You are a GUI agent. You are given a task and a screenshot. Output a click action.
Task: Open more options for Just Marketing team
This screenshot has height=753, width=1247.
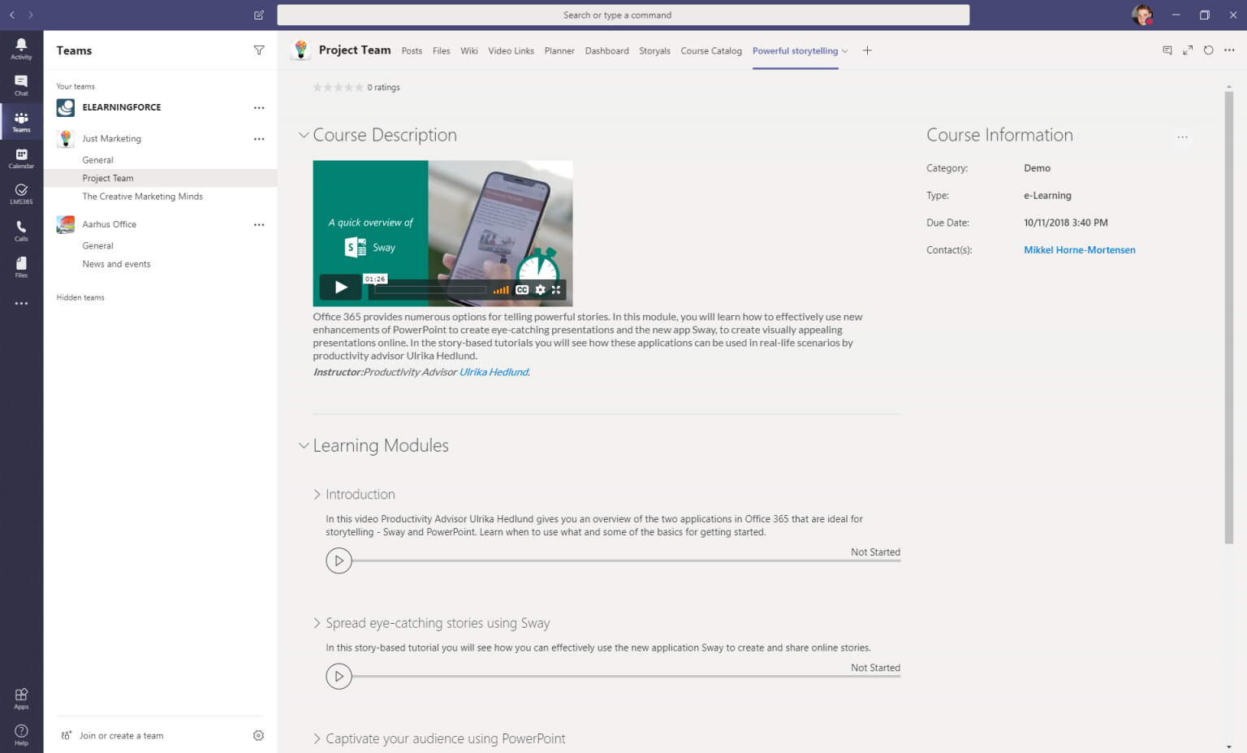point(259,139)
